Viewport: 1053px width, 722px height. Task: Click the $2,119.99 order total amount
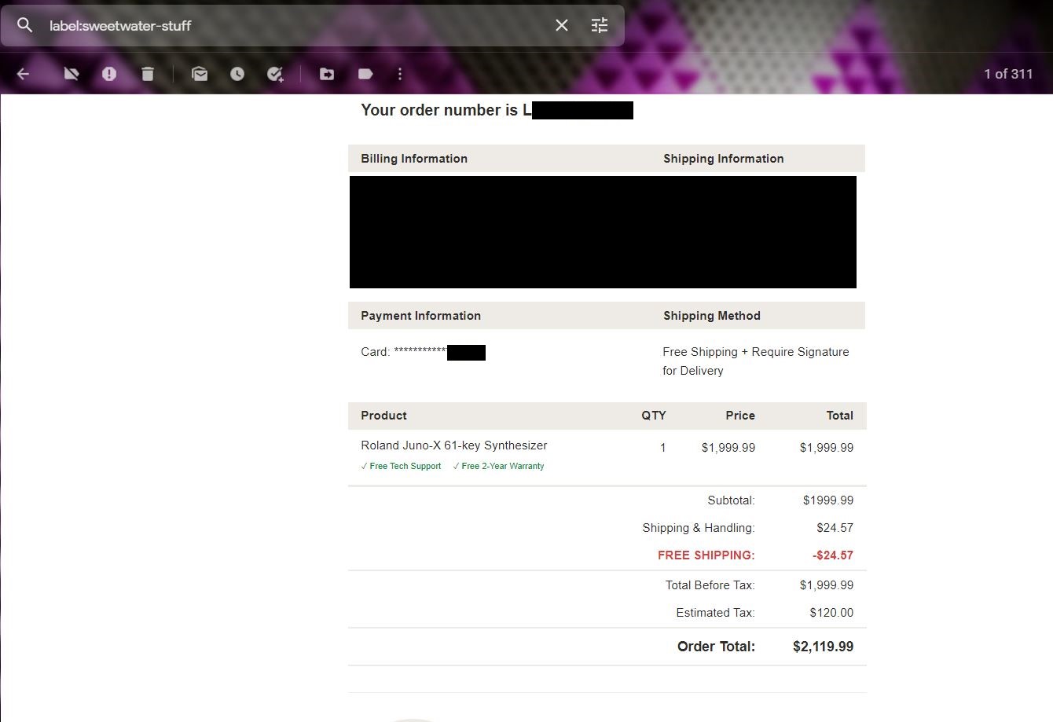(x=823, y=647)
